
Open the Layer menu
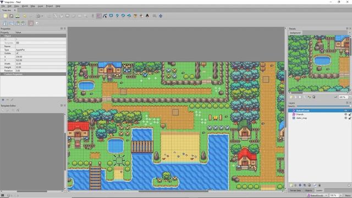point(40,6)
